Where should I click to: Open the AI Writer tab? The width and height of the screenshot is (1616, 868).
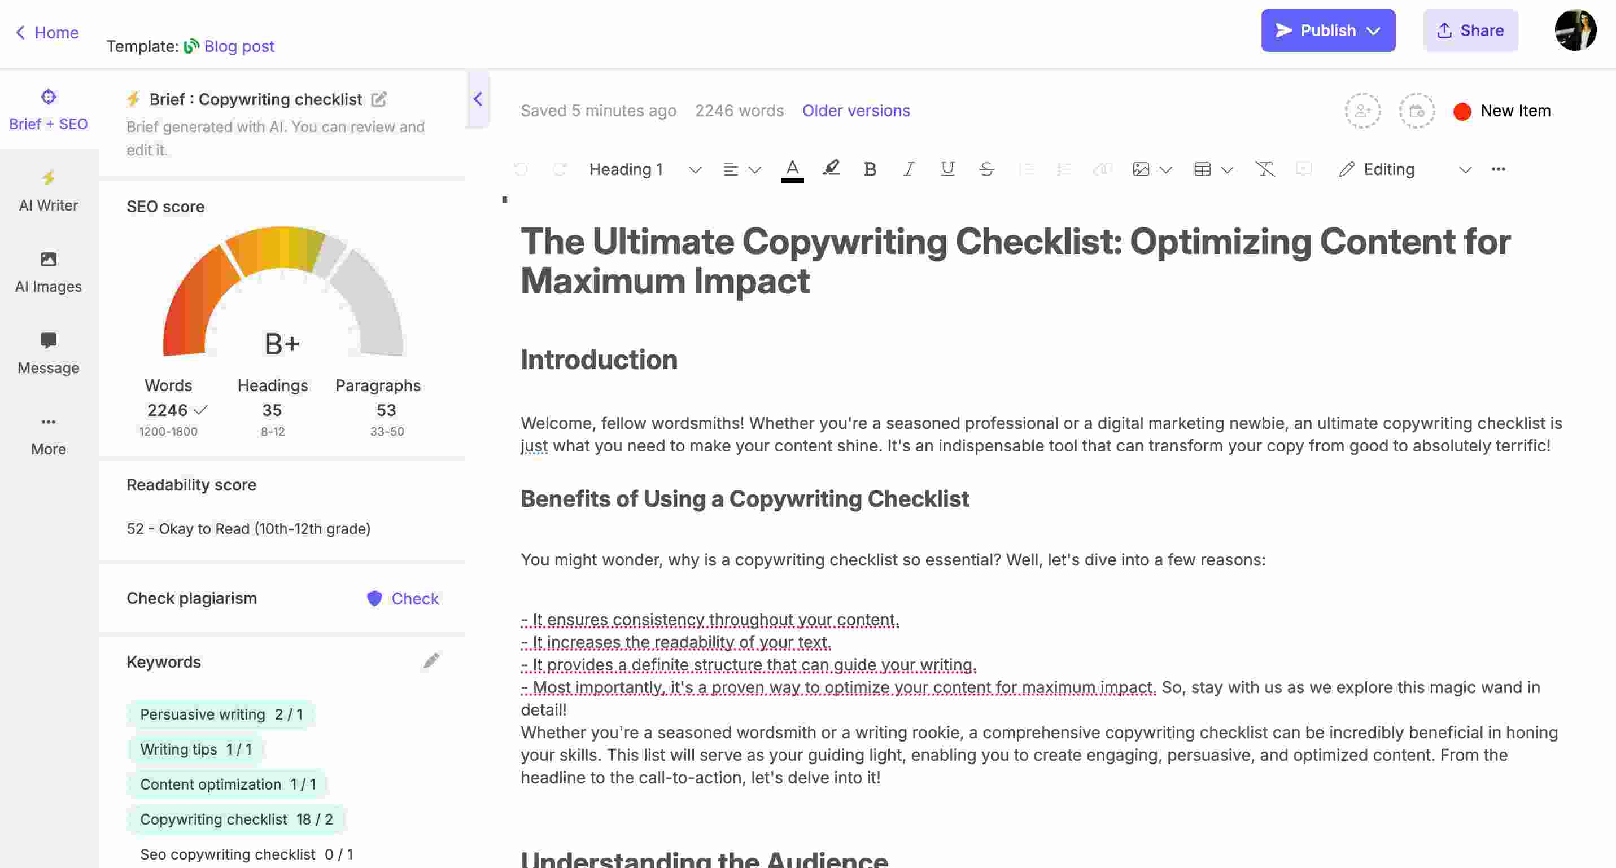tap(49, 191)
